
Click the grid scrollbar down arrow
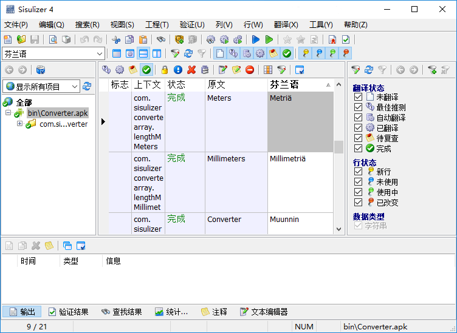coord(338,229)
